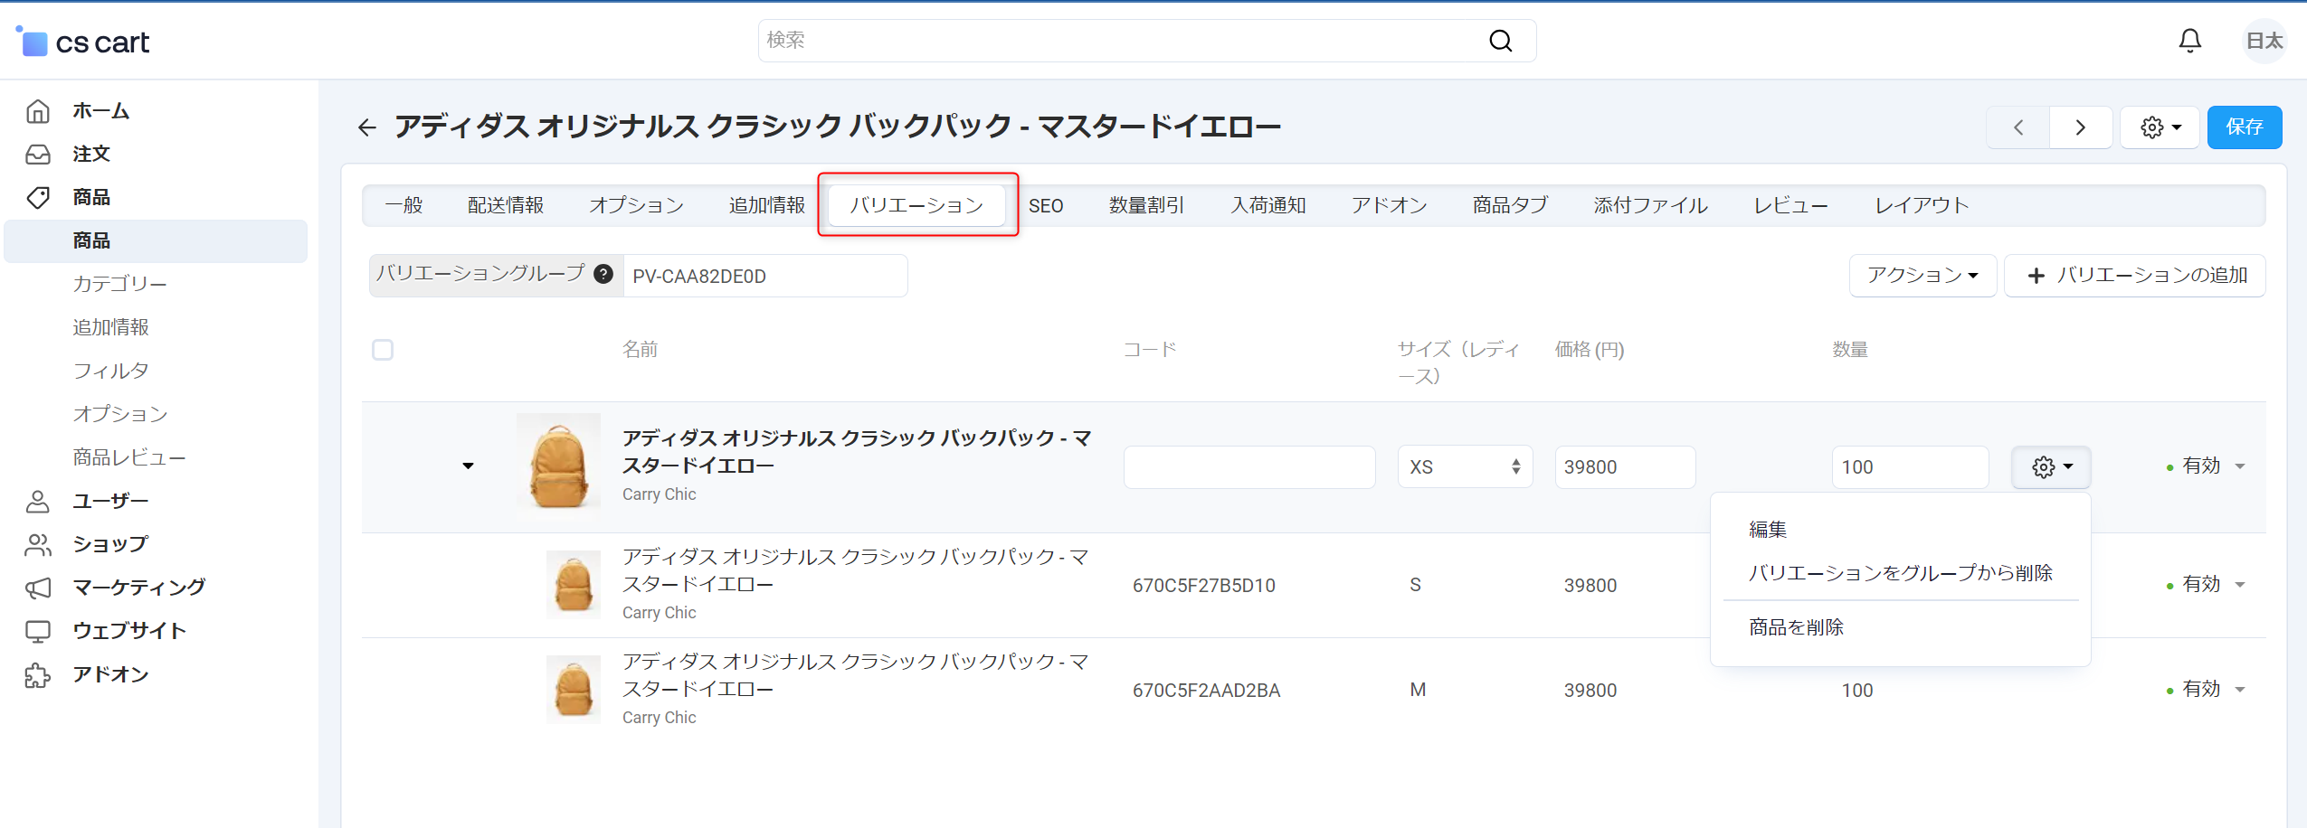The width and height of the screenshot is (2307, 828).
Task: Open the XS size dropdown
Action: click(1464, 467)
